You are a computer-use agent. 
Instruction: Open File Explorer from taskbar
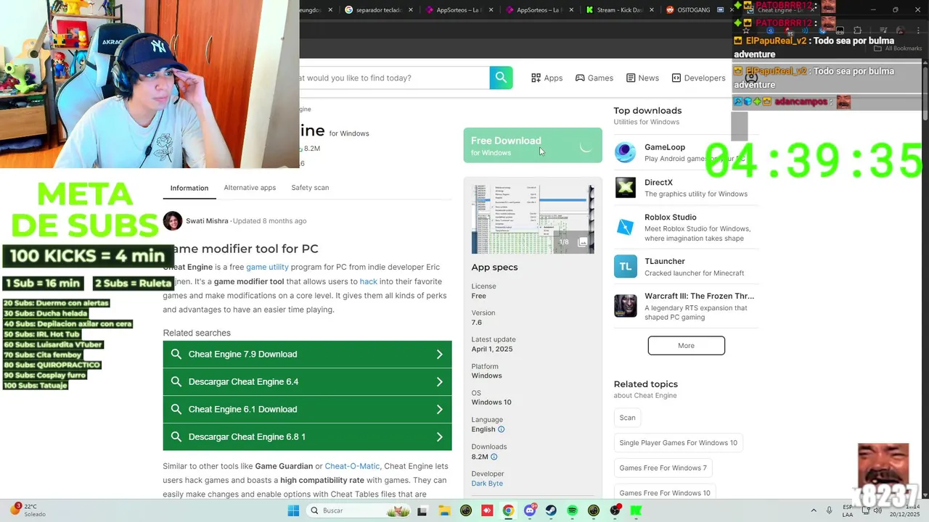tap(444, 510)
